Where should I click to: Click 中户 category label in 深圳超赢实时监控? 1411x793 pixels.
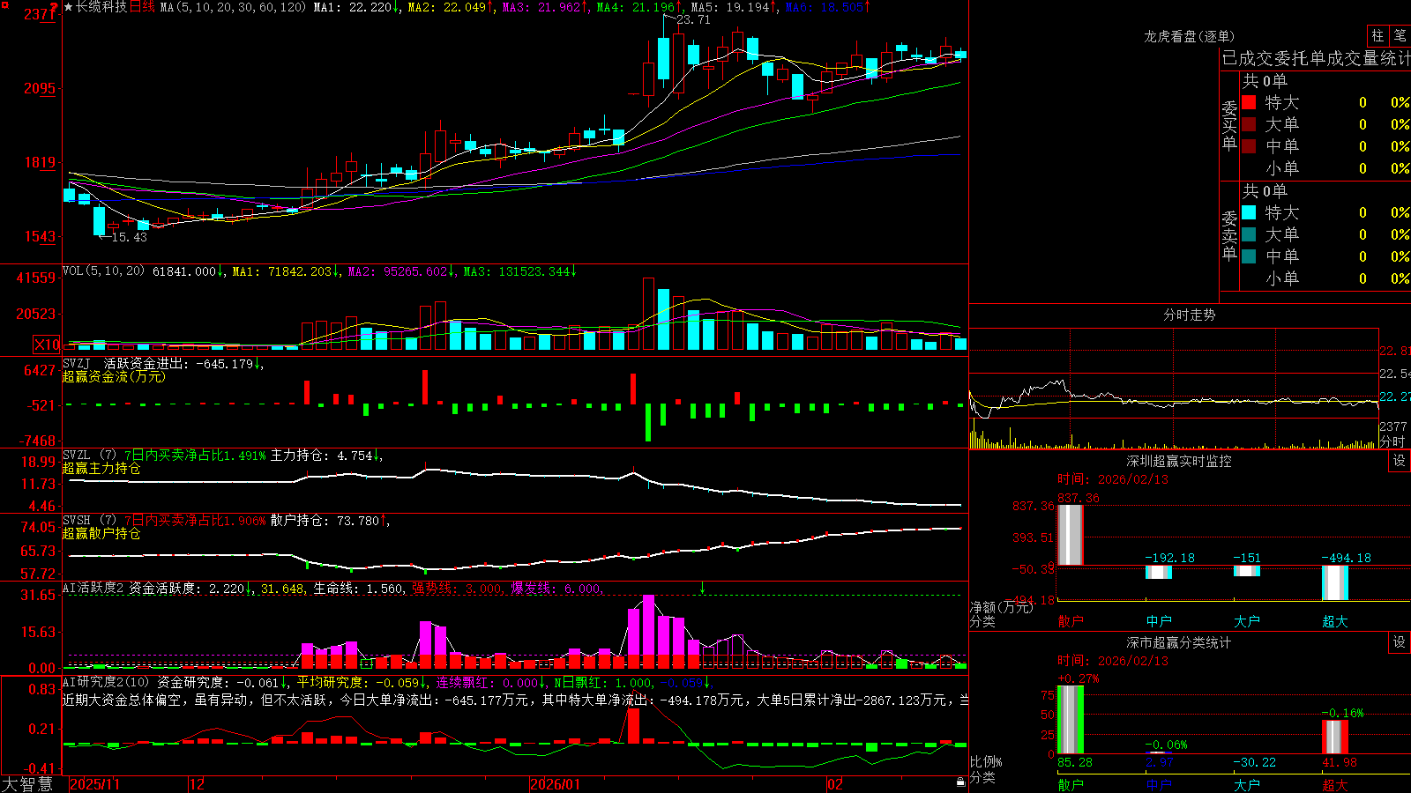click(1159, 621)
